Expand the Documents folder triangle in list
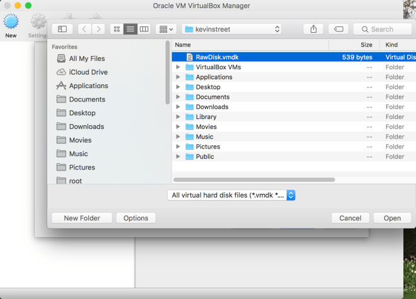Viewport: 416px width, 299px height. [x=178, y=97]
